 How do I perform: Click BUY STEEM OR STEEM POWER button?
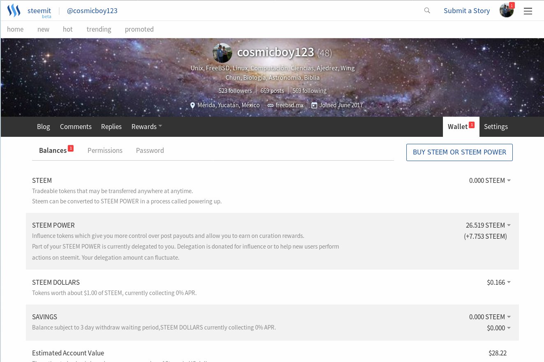pyautogui.click(x=459, y=152)
